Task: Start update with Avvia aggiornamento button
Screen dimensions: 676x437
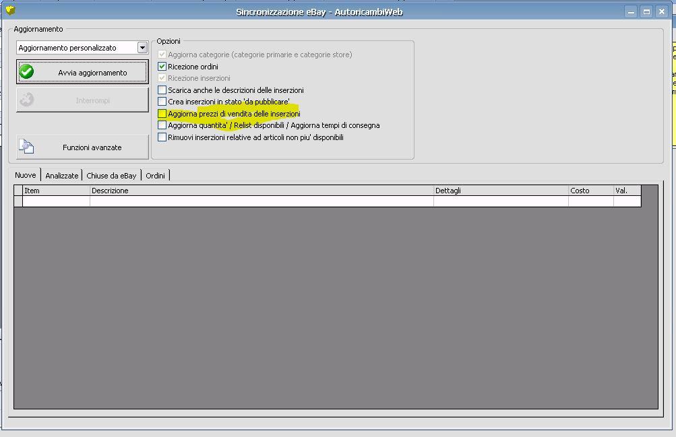Action: click(x=82, y=72)
